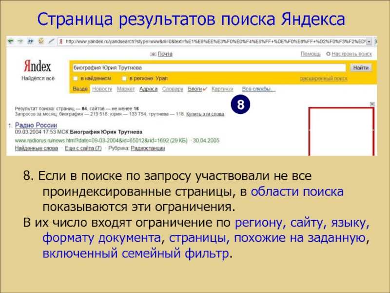Click the Яndex logo
This screenshot has height=293, width=390.
(x=38, y=66)
